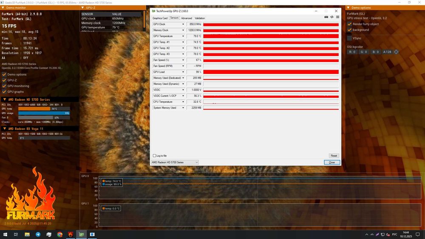Screen dimensions: 425x239
Task: Show hidden system tray icons
Action: (367, 234)
